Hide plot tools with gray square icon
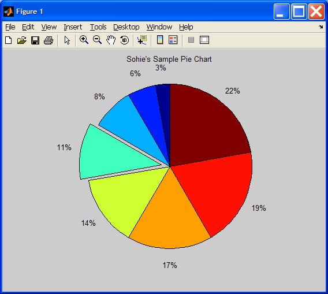Screen dimensions: 328x294 click(191, 40)
